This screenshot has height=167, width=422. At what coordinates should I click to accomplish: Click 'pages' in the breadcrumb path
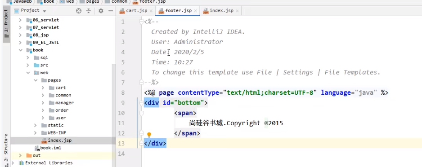[x=93, y=1]
